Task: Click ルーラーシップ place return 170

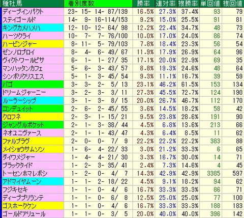Action: coord(237,101)
